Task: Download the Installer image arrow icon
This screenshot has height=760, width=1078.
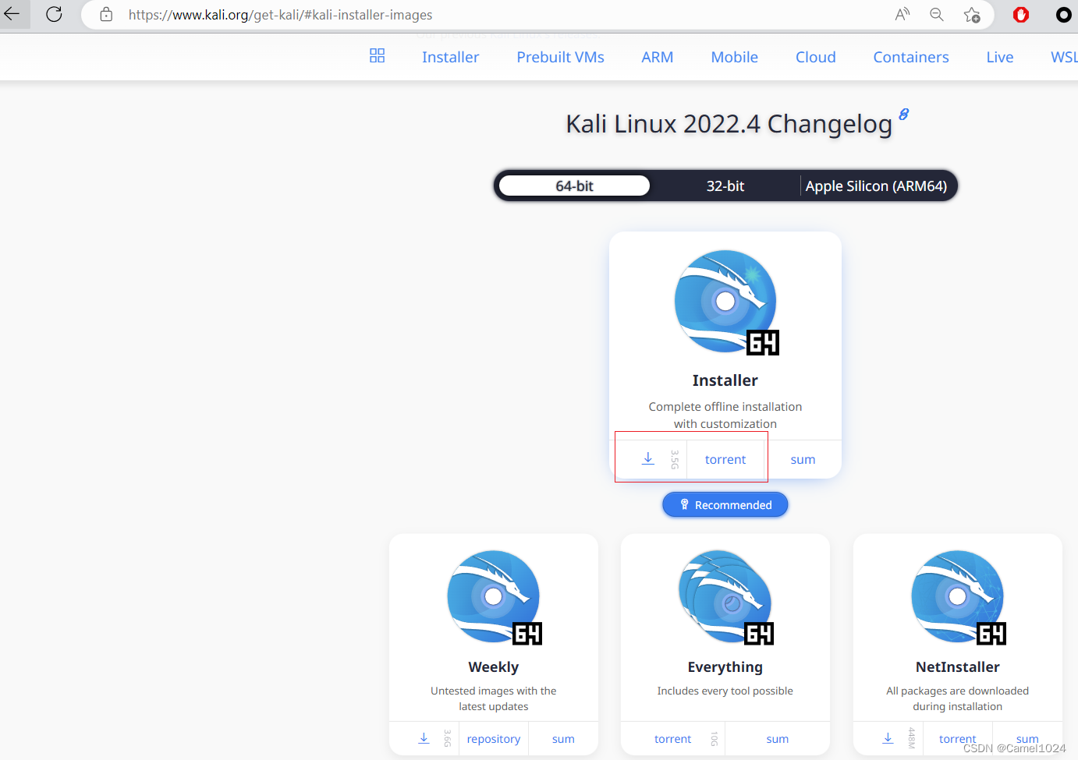Action: point(647,458)
